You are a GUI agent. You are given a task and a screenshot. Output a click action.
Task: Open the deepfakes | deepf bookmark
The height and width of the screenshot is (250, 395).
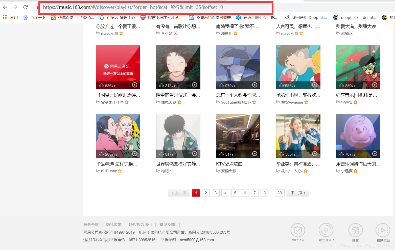pos(355,17)
